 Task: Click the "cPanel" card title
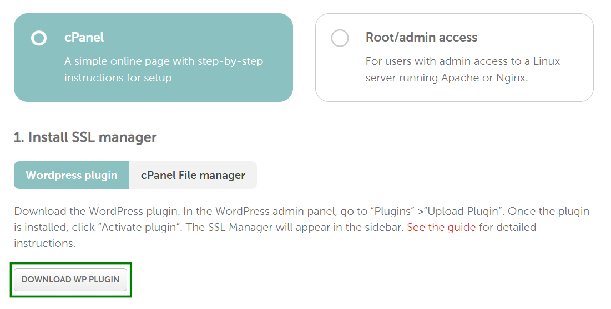[x=84, y=38]
